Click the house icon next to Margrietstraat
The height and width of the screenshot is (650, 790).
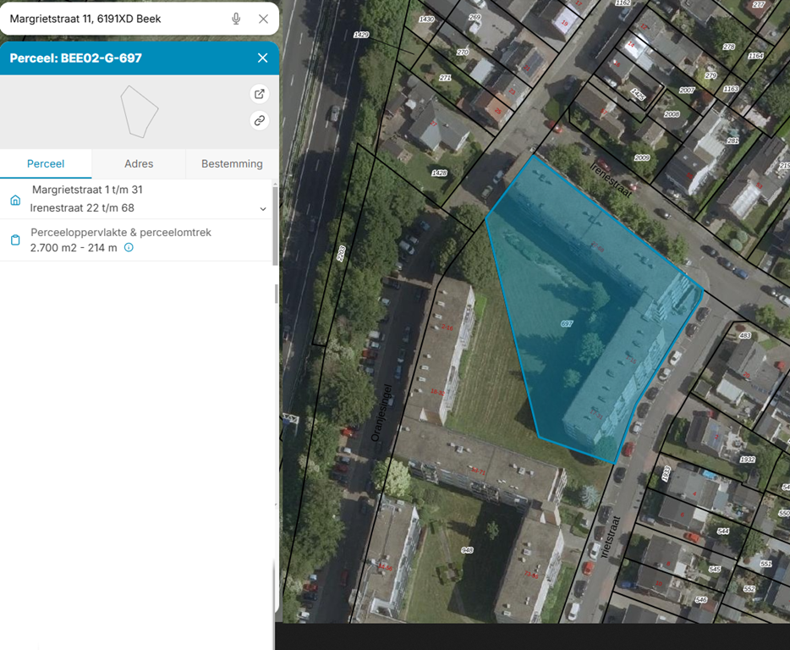click(15, 200)
